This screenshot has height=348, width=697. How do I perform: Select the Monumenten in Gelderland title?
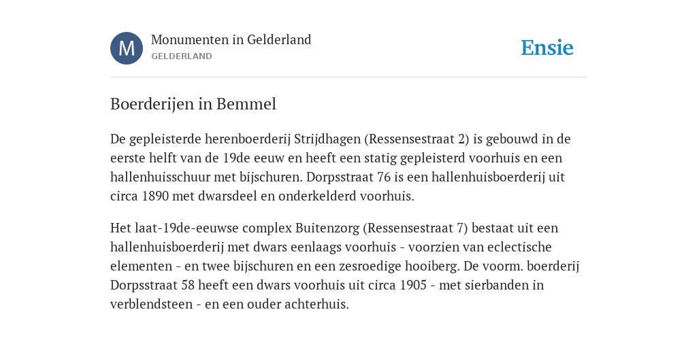pos(231,39)
